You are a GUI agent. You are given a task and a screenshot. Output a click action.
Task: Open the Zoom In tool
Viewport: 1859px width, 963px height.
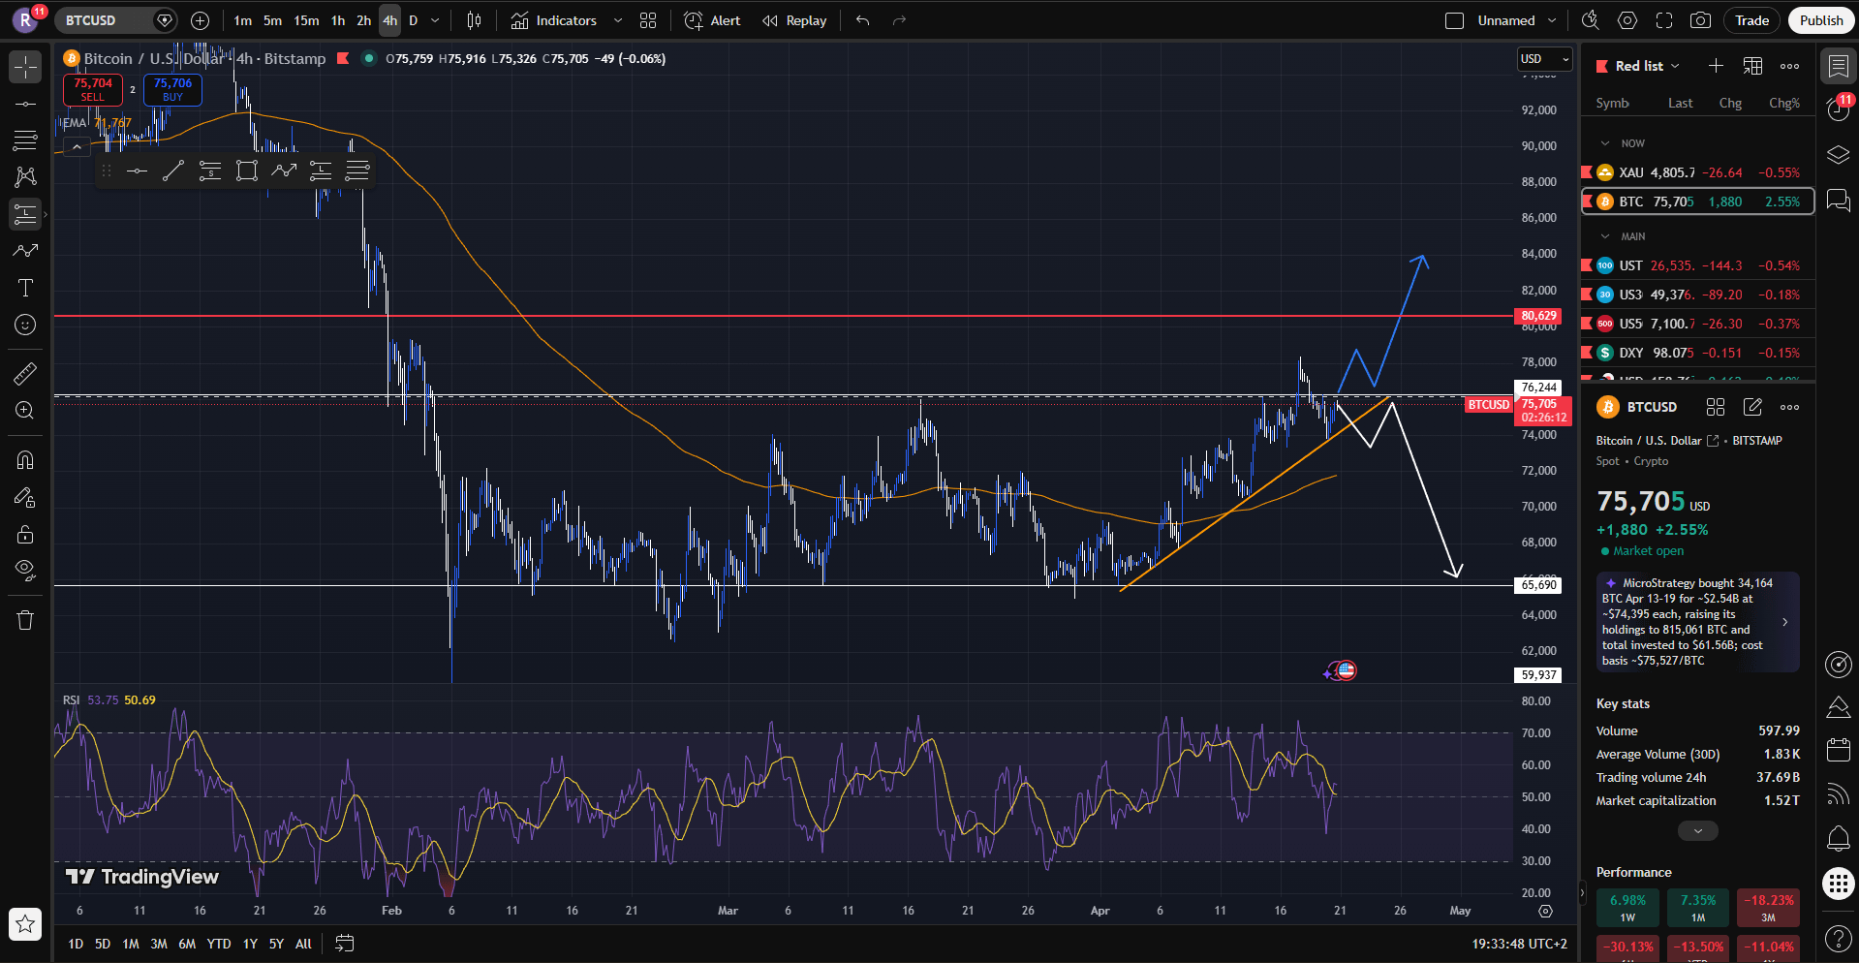point(25,411)
